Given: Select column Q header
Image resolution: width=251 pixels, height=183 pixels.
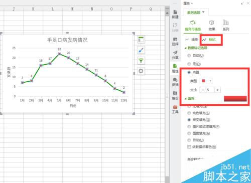Looking at the screenshot, I should [151, 9].
